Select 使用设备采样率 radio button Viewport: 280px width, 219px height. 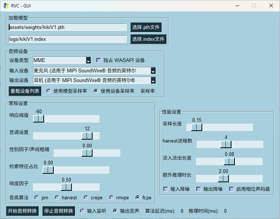(x=96, y=91)
